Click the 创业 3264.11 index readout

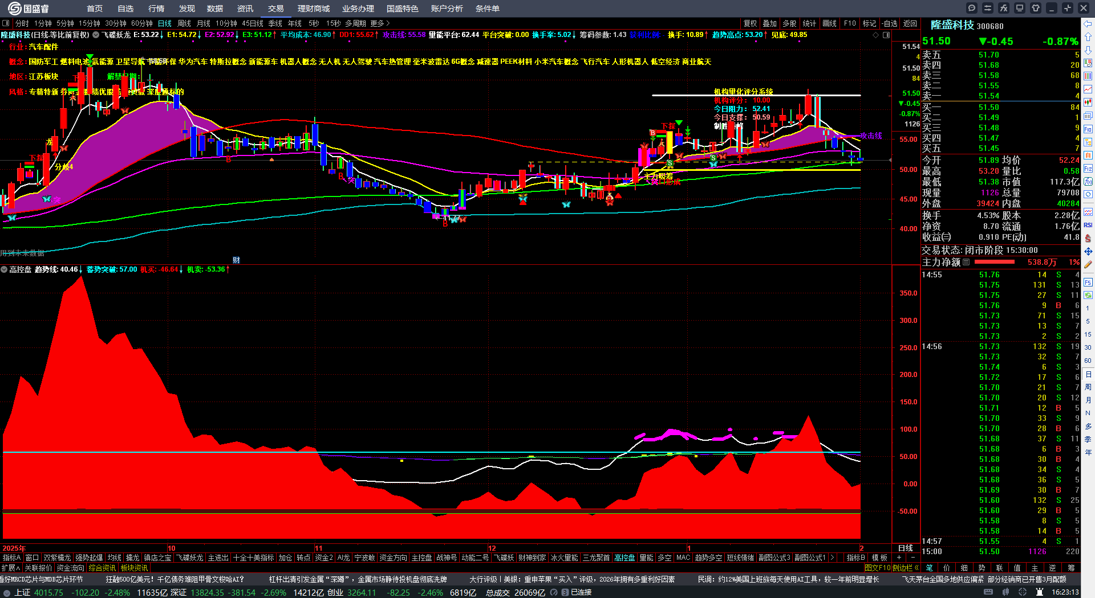(x=351, y=592)
